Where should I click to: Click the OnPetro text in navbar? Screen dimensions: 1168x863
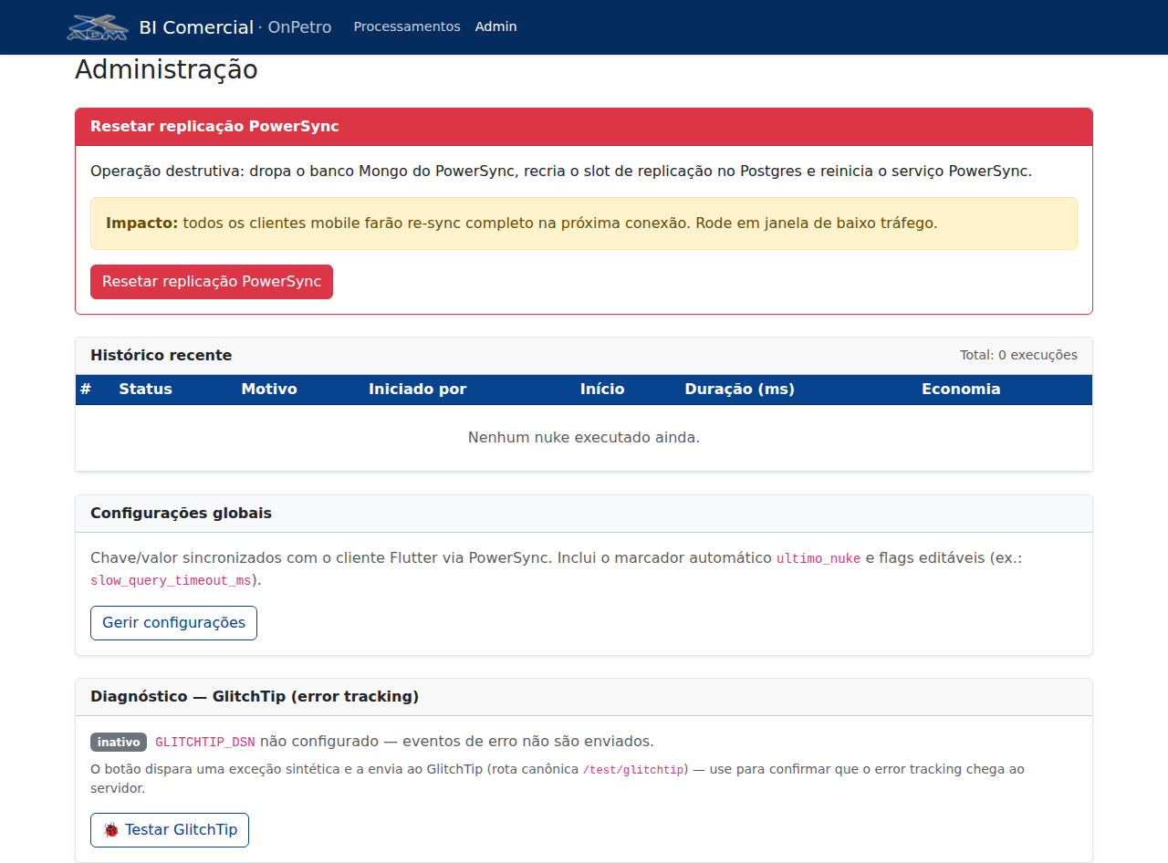(x=299, y=27)
